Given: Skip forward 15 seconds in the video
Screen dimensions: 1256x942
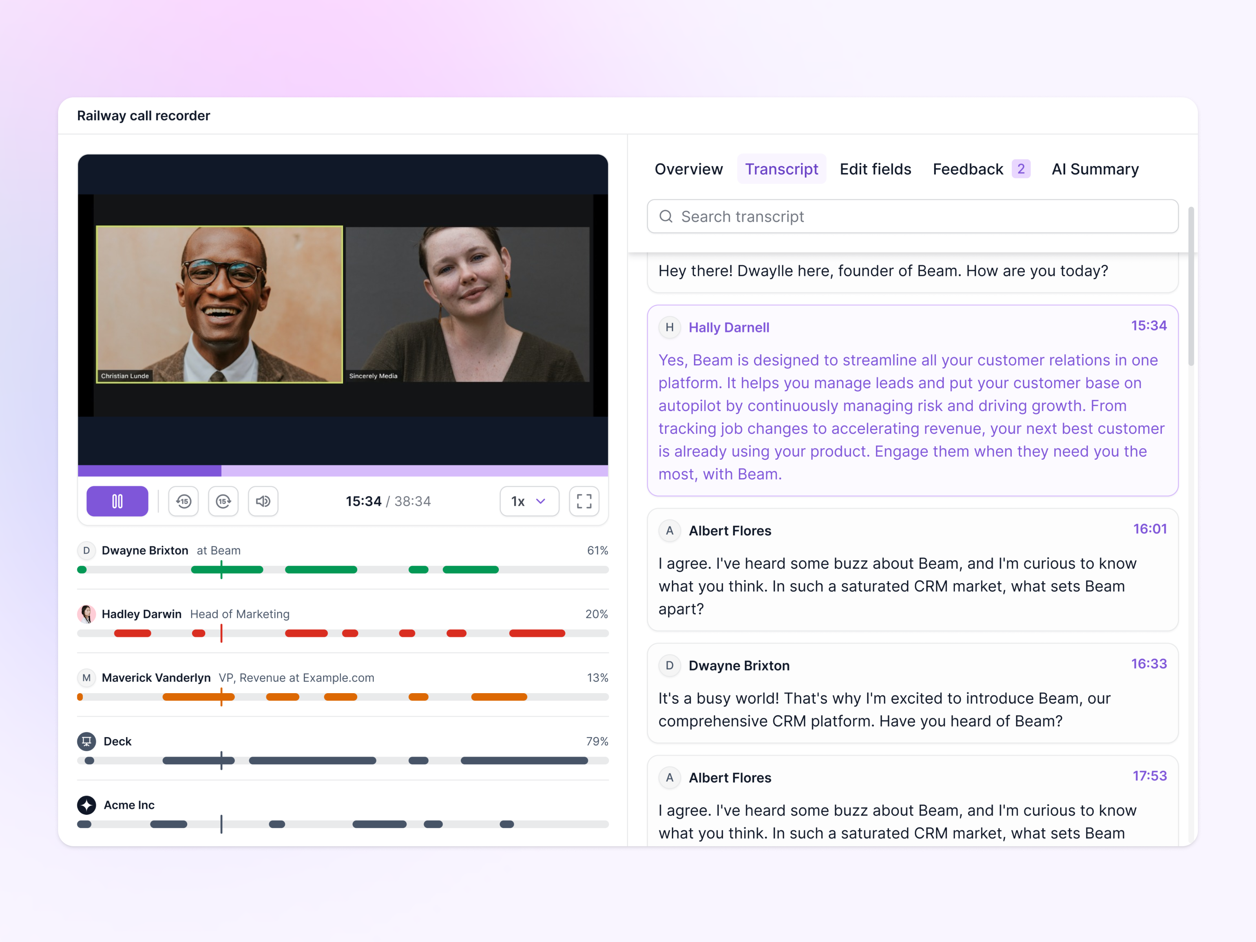Looking at the screenshot, I should [223, 501].
